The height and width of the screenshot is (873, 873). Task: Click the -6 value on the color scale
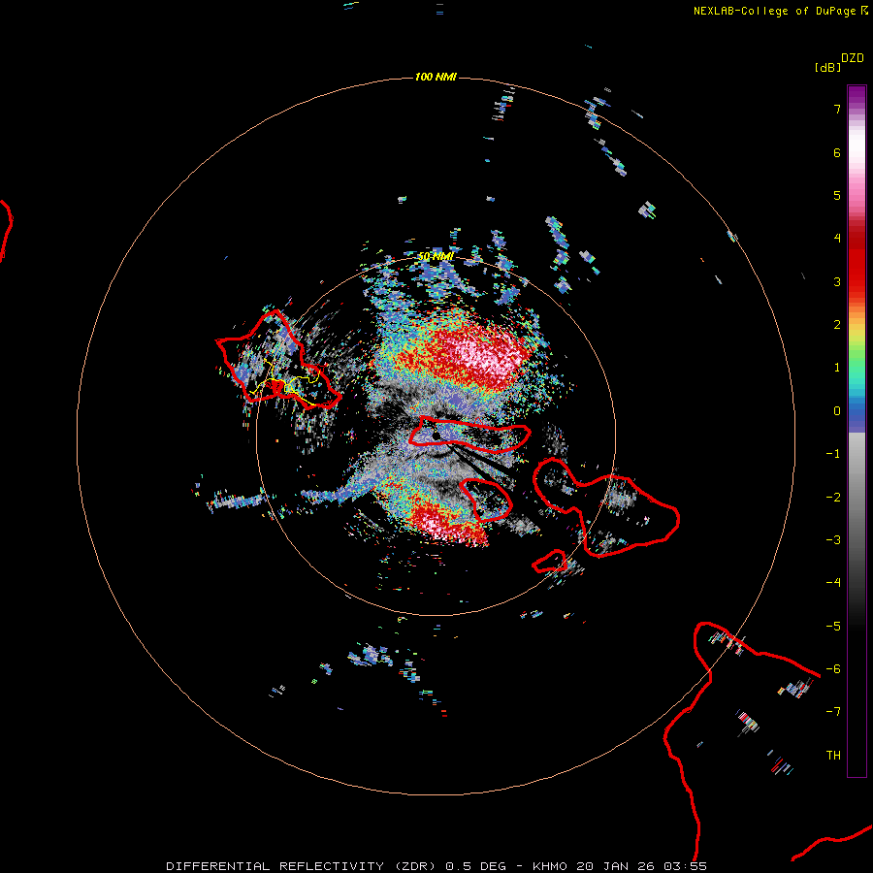click(x=833, y=668)
